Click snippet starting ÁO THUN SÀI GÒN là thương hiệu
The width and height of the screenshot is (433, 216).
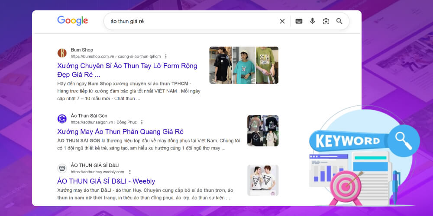coord(149,144)
